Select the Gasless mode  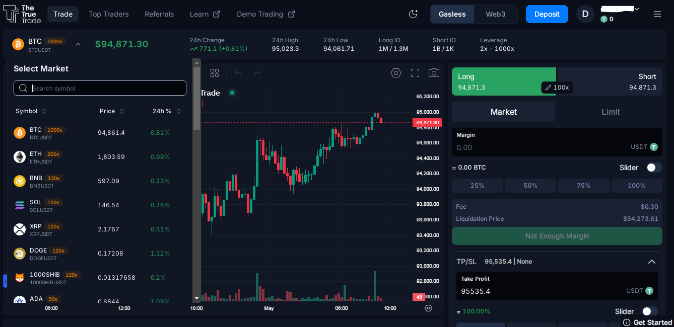[452, 14]
